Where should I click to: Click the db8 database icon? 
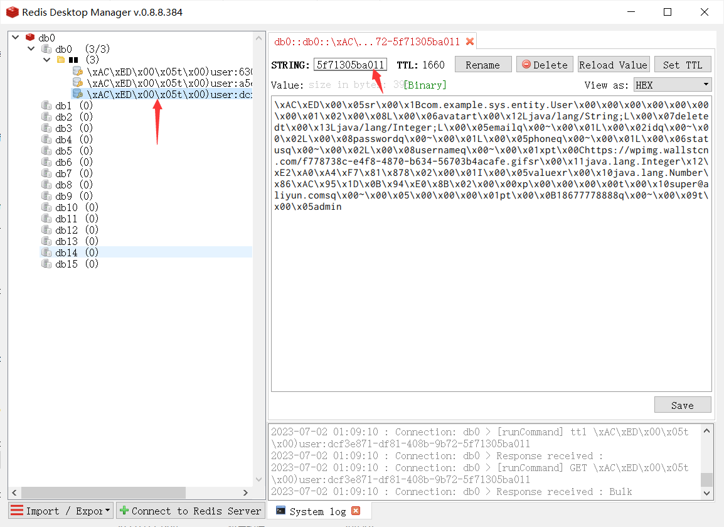[x=46, y=185]
